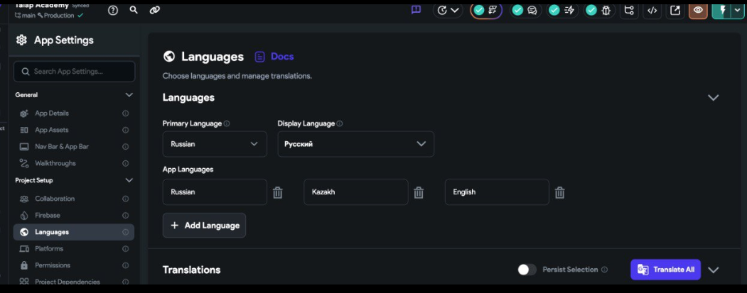The width and height of the screenshot is (747, 293).
Task: Open the Primary Language dropdown
Action: point(215,143)
